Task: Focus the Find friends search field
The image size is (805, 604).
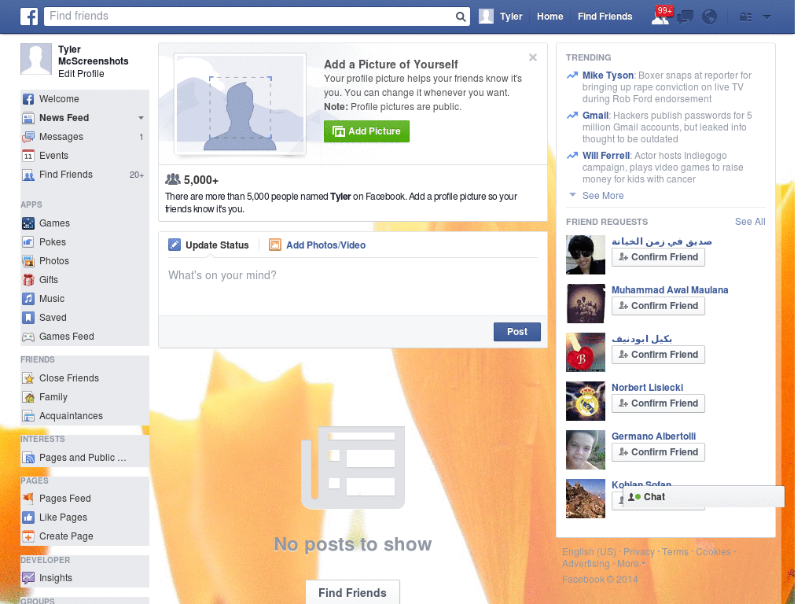Action: coord(250,17)
